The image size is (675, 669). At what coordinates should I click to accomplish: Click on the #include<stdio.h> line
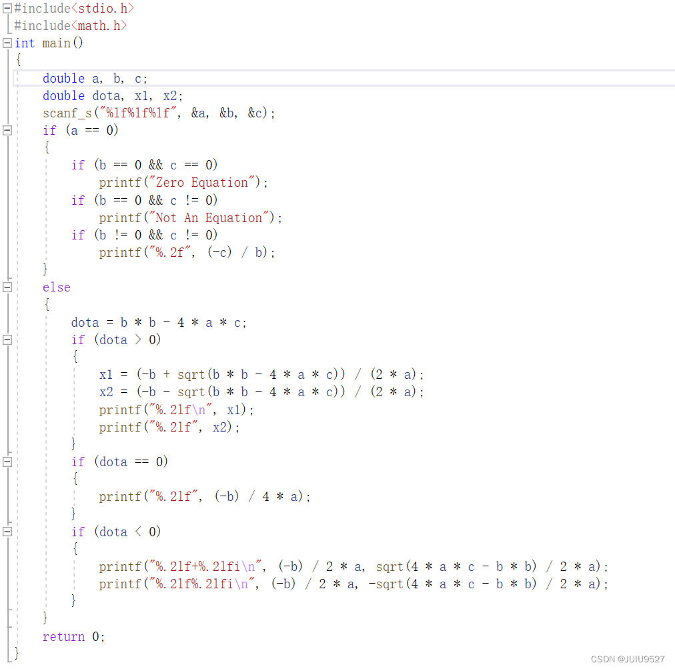point(74,8)
